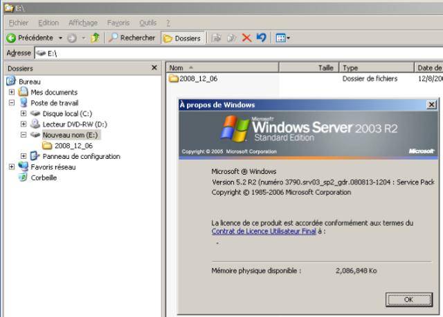The height and width of the screenshot is (317, 443).
Task: Expand Disque local (C:) node
Action: tap(24, 113)
